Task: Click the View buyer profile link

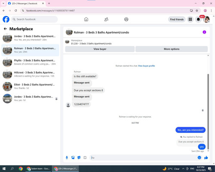Action: point(146,66)
